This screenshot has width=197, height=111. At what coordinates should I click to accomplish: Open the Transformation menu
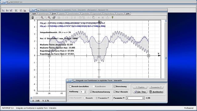[x=73, y=14]
